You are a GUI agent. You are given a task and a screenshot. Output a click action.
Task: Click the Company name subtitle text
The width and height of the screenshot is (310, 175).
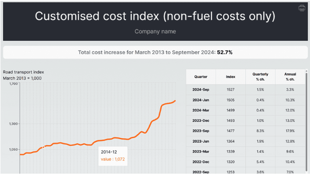155,32
